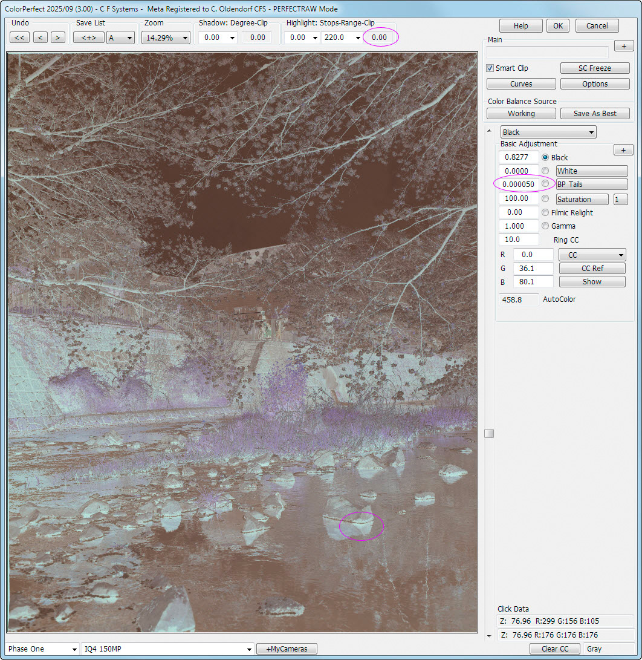Click the Save As Best button
The image size is (642, 660).
(x=595, y=114)
